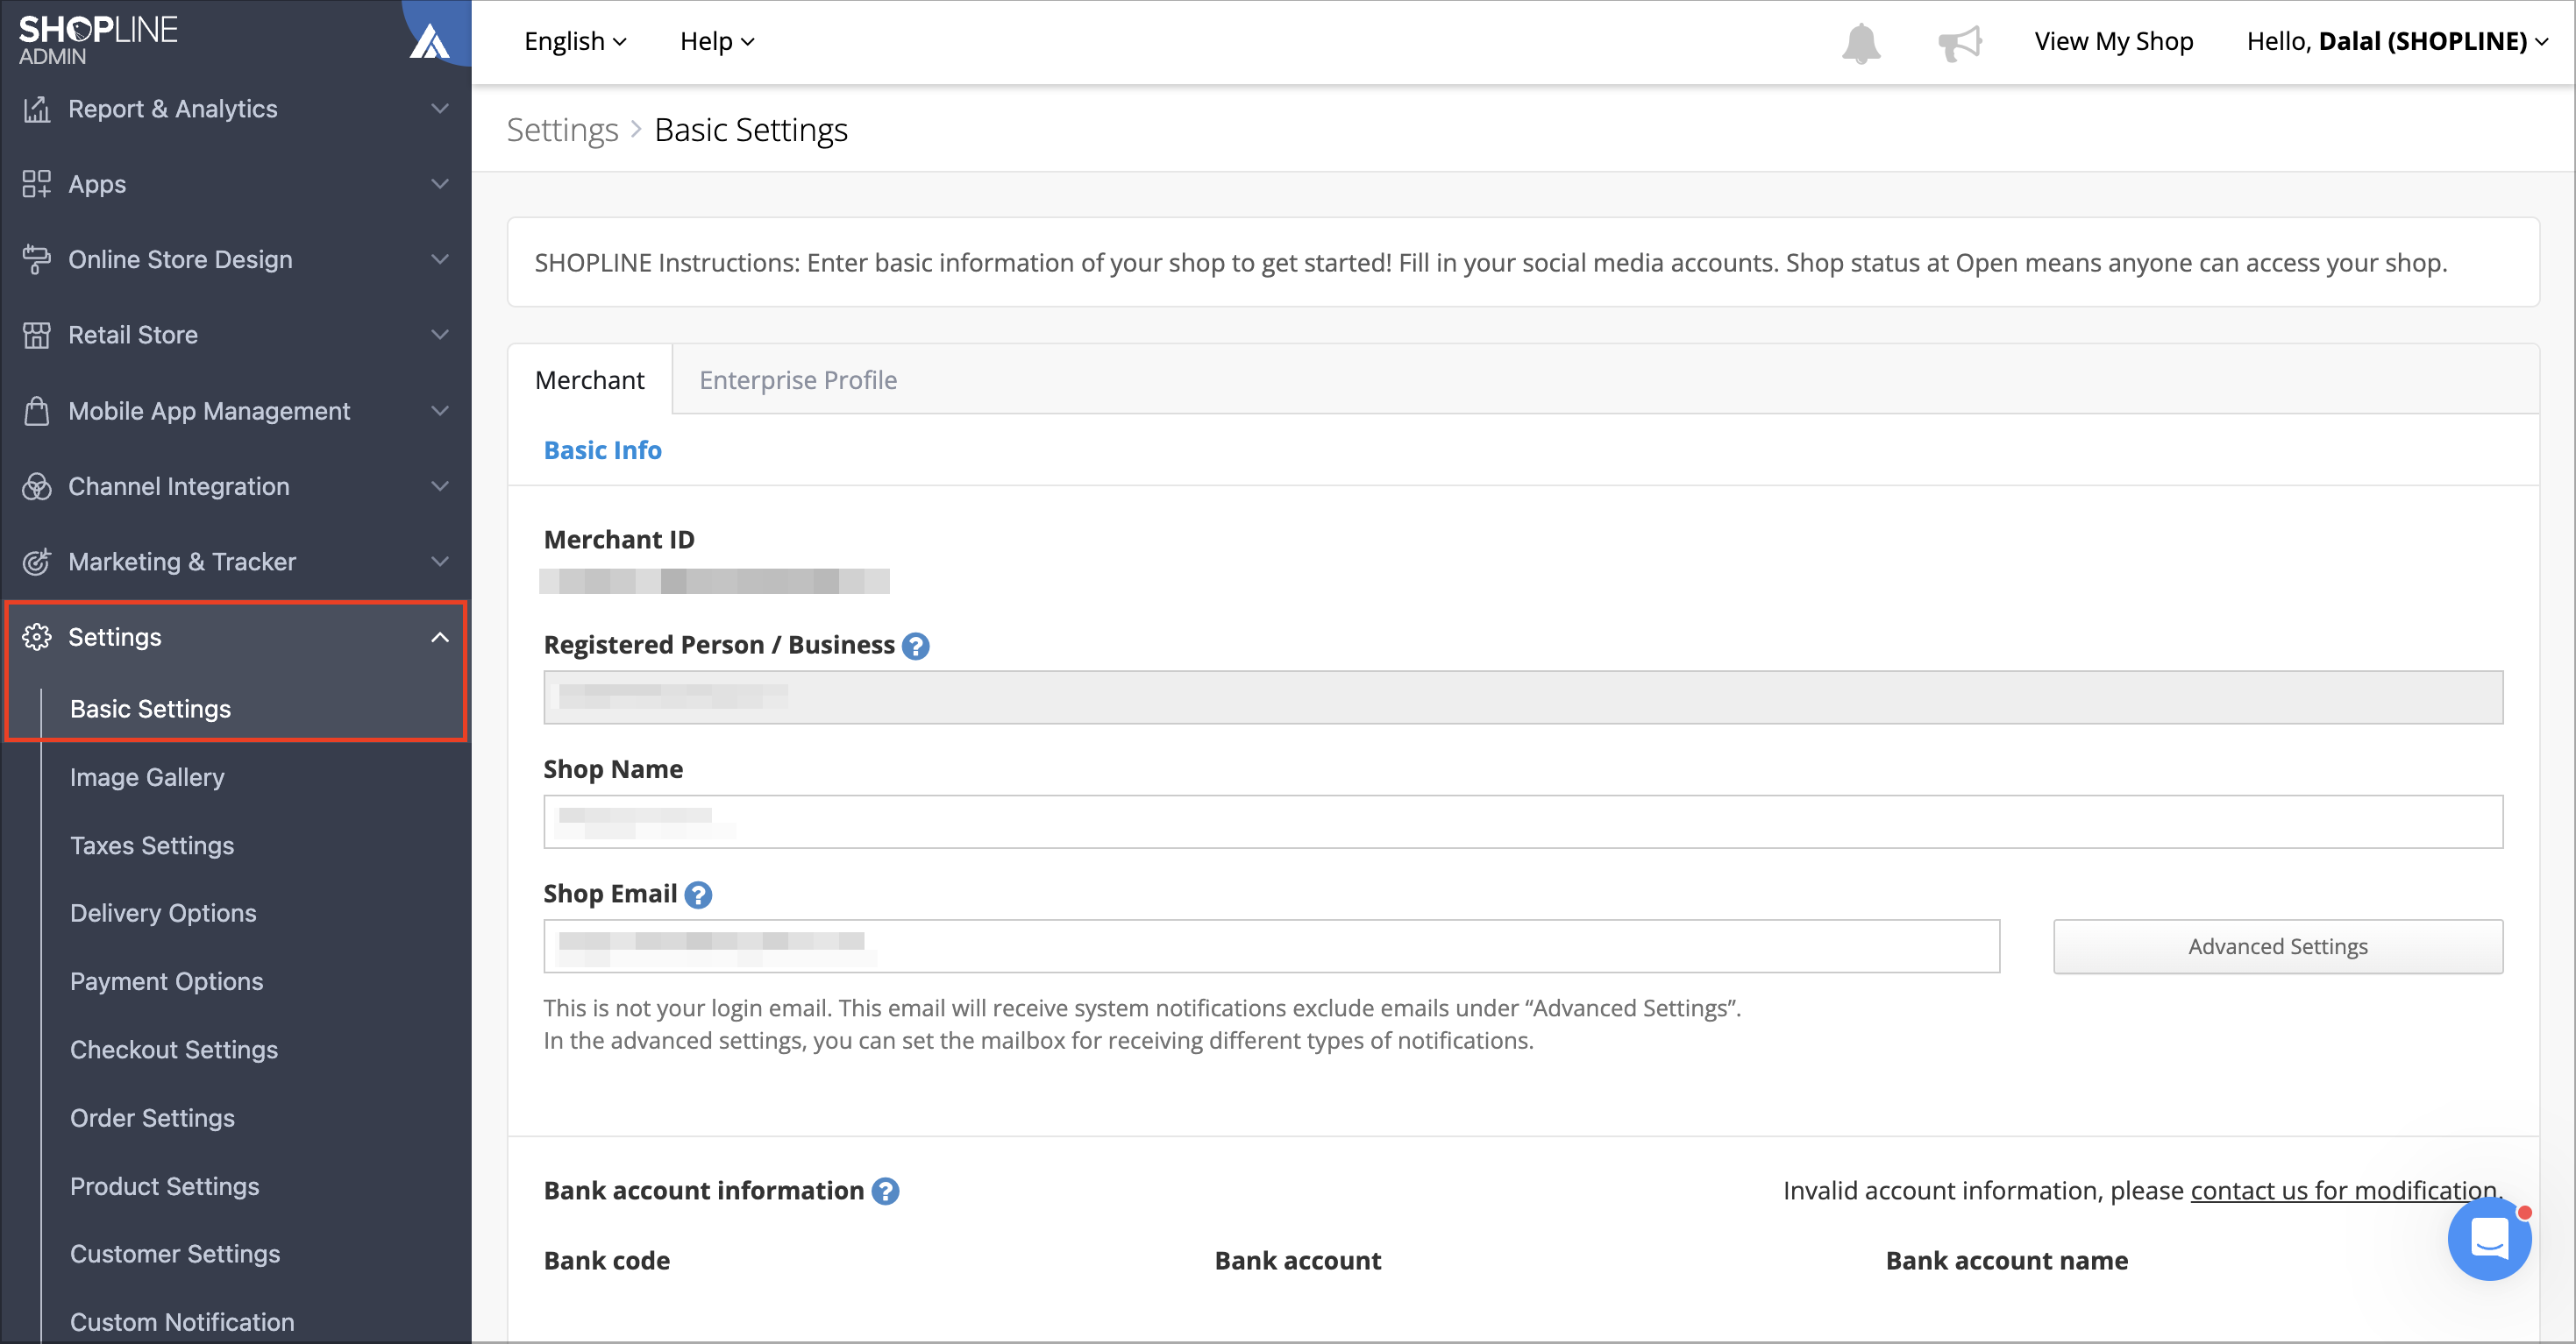Image resolution: width=2576 pixels, height=1344 pixels.
Task: Expand the Channel Integration chevron
Action: point(440,485)
